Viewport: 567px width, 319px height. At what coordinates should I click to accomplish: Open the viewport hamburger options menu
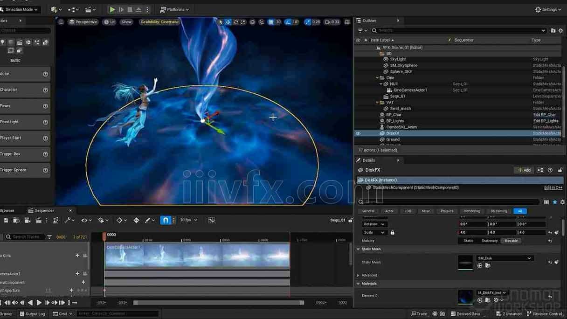point(61,22)
